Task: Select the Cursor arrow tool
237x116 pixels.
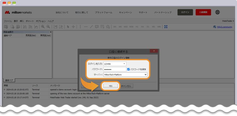Action: [x=68, y=27]
